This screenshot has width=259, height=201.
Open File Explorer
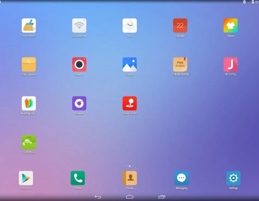coord(29,65)
